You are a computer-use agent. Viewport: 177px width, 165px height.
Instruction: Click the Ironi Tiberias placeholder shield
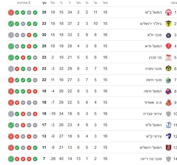(168, 114)
